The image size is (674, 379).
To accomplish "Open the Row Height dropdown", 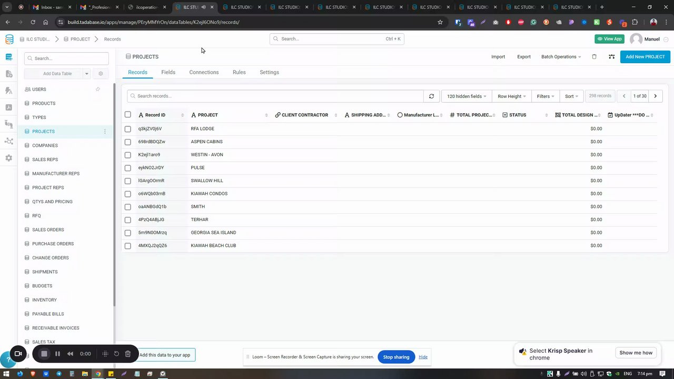I will [x=511, y=96].
